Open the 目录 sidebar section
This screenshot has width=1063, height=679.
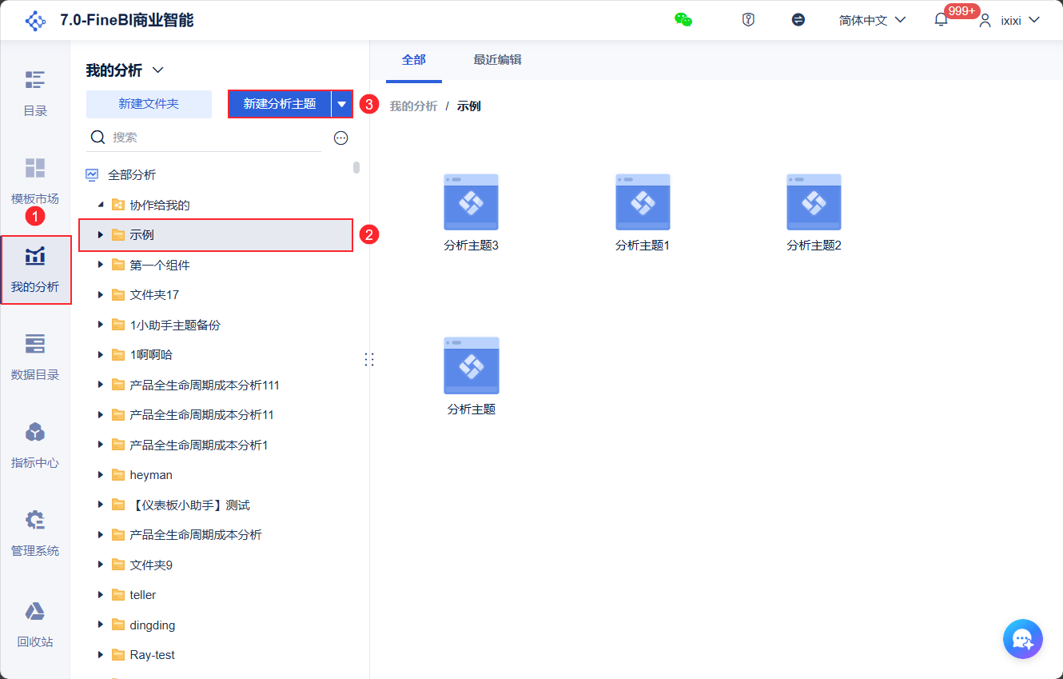click(35, 94)
